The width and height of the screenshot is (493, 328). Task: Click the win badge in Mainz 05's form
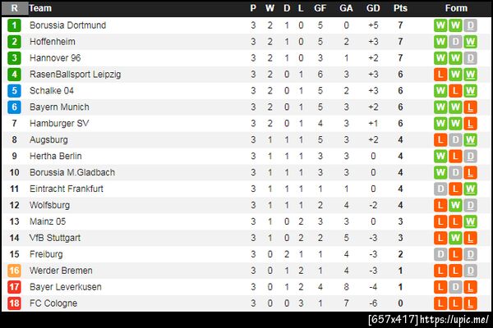tap(470, 221)
